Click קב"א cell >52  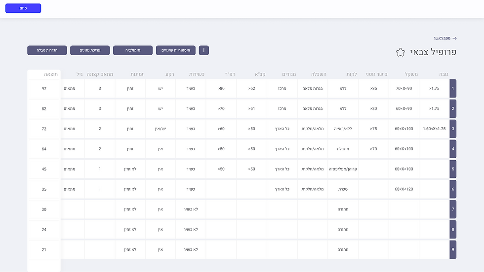[x=251, y=88]
